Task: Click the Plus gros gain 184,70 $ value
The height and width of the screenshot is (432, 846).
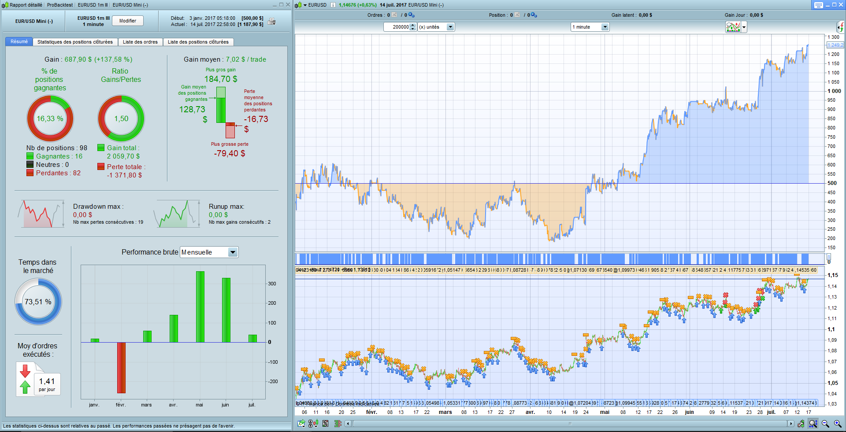Action: point(221,79)
